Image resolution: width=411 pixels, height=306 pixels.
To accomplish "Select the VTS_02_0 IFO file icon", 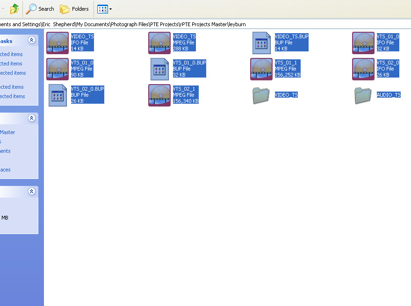I will click(x=363, y=69).
